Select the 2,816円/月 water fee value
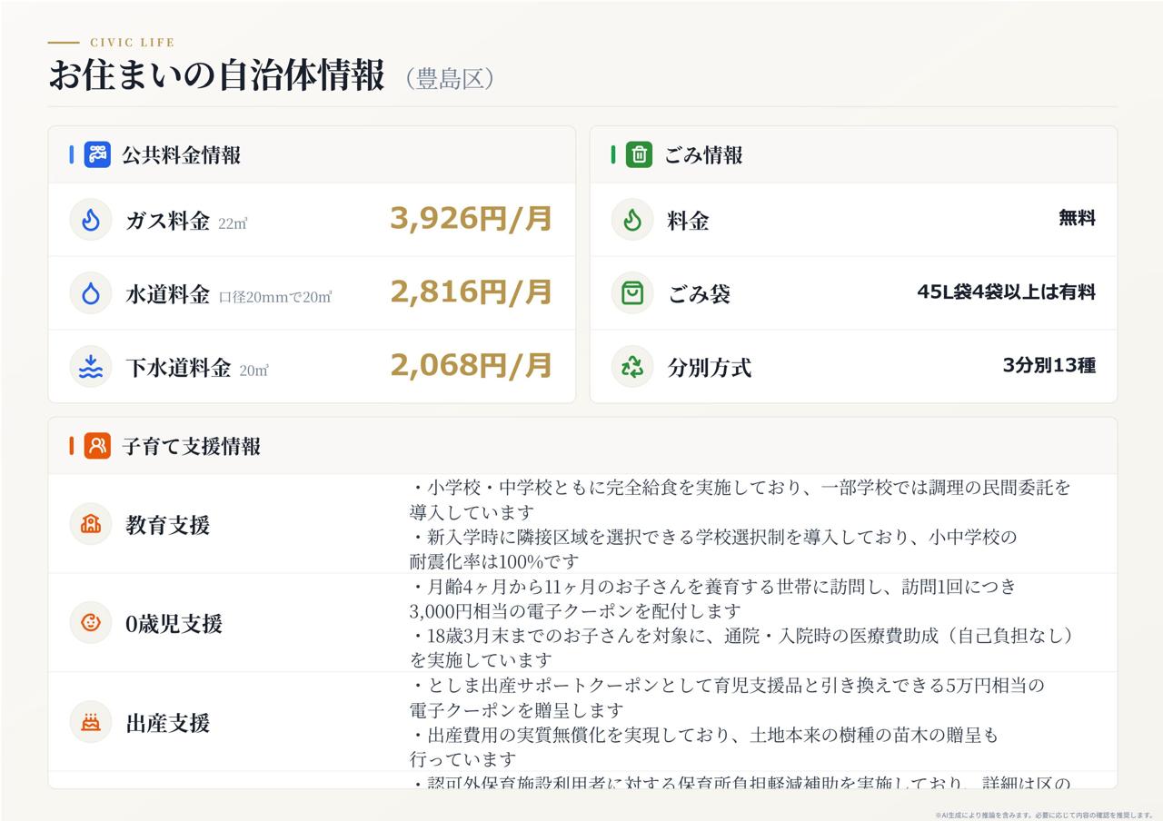Viewport: 1163px width, 821px height. pos(472,292)
